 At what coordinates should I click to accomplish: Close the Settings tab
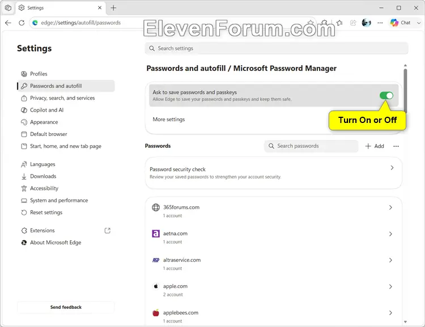coord(100,8)
